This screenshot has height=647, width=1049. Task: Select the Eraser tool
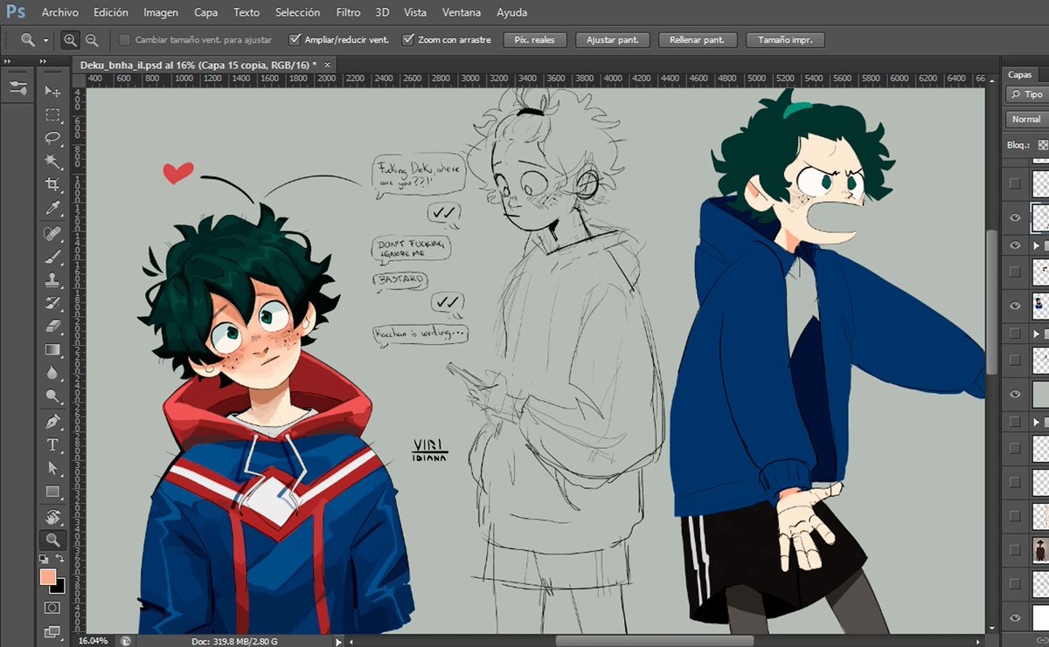click(52, 327)
